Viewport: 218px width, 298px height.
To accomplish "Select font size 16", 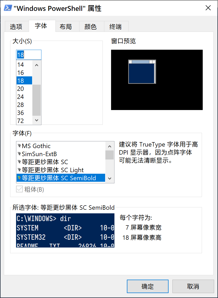I will [24, 72].
